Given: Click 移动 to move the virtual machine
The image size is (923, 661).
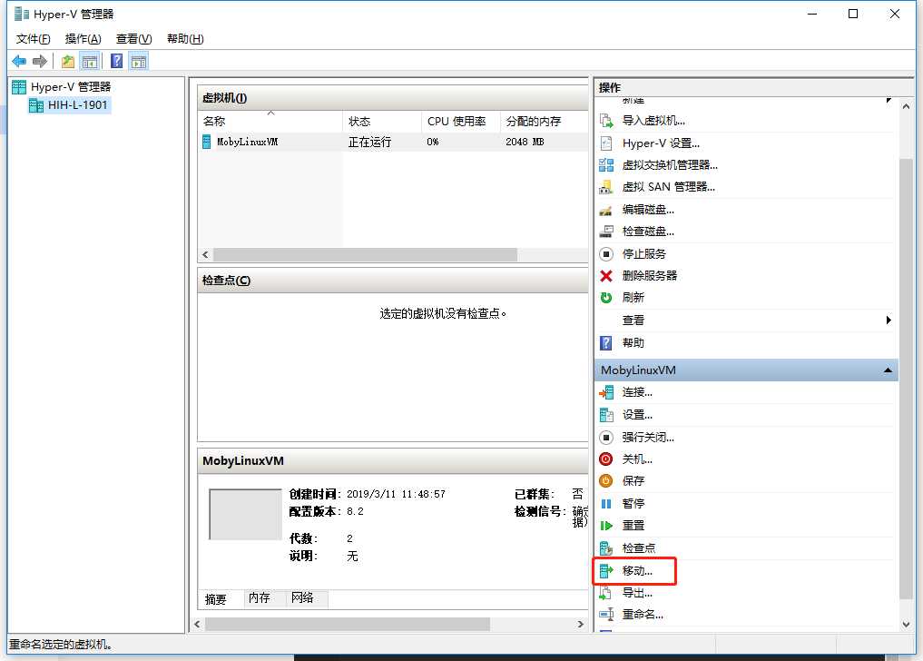Looking at the screenshot, I should [x=636, y=571].
